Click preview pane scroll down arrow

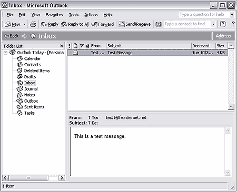228,173
